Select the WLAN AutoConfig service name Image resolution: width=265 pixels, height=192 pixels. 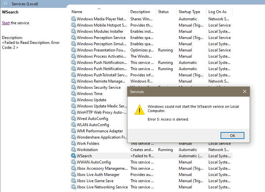[x=93, y=125]
